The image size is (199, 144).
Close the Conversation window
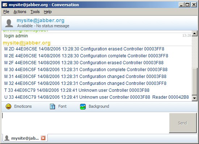(x=194, y=5)
